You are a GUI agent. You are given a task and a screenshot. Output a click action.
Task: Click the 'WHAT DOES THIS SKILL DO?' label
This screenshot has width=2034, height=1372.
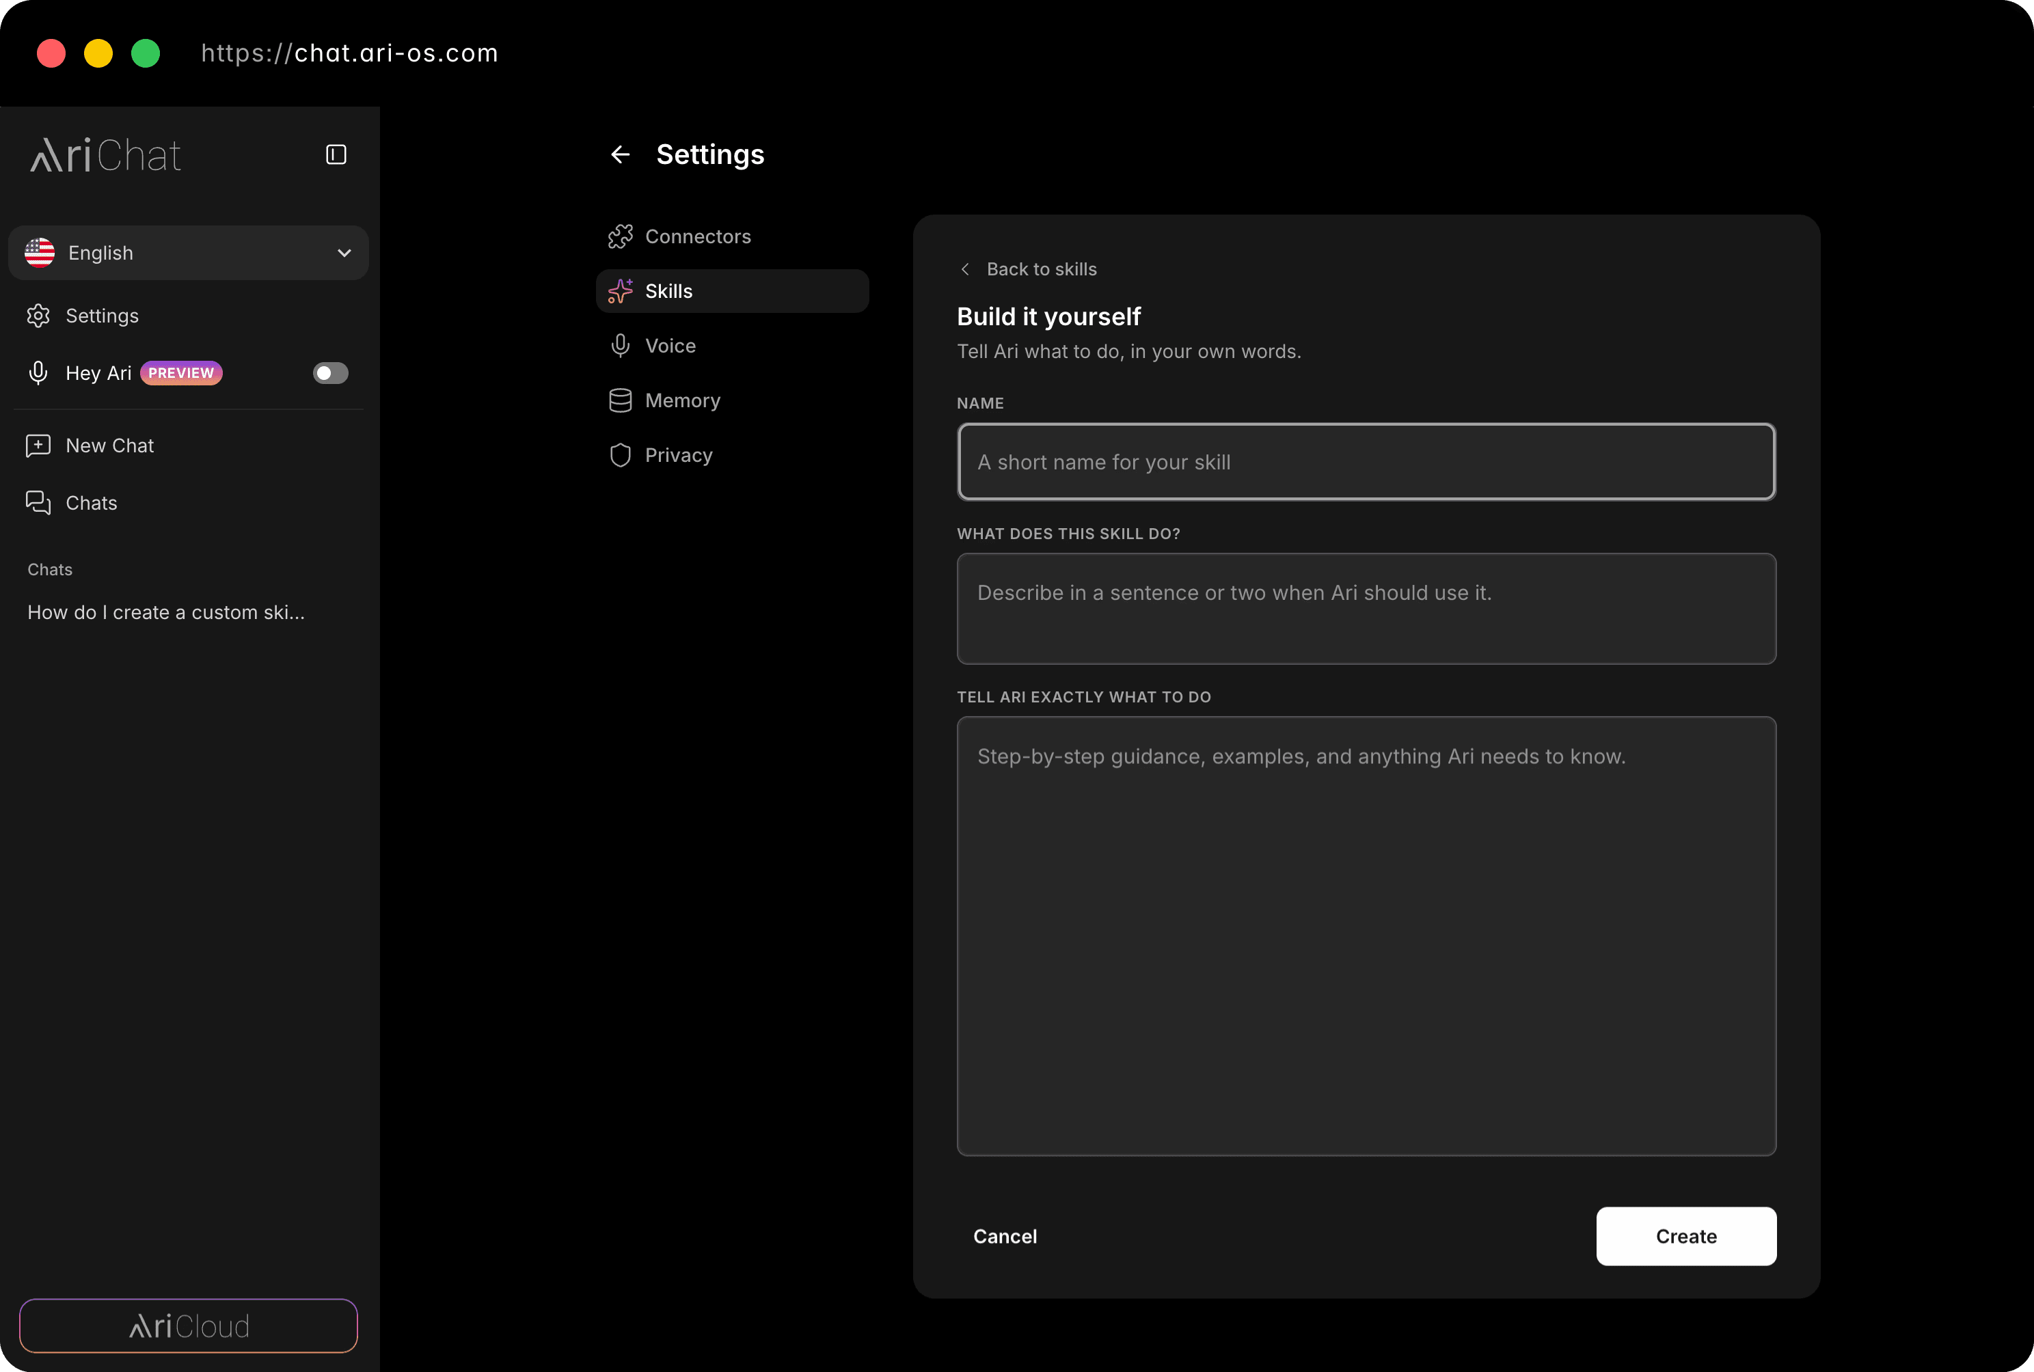(x=1069, y=534)
